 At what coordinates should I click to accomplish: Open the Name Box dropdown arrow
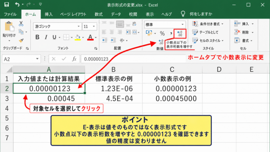(x=37, y=59)
